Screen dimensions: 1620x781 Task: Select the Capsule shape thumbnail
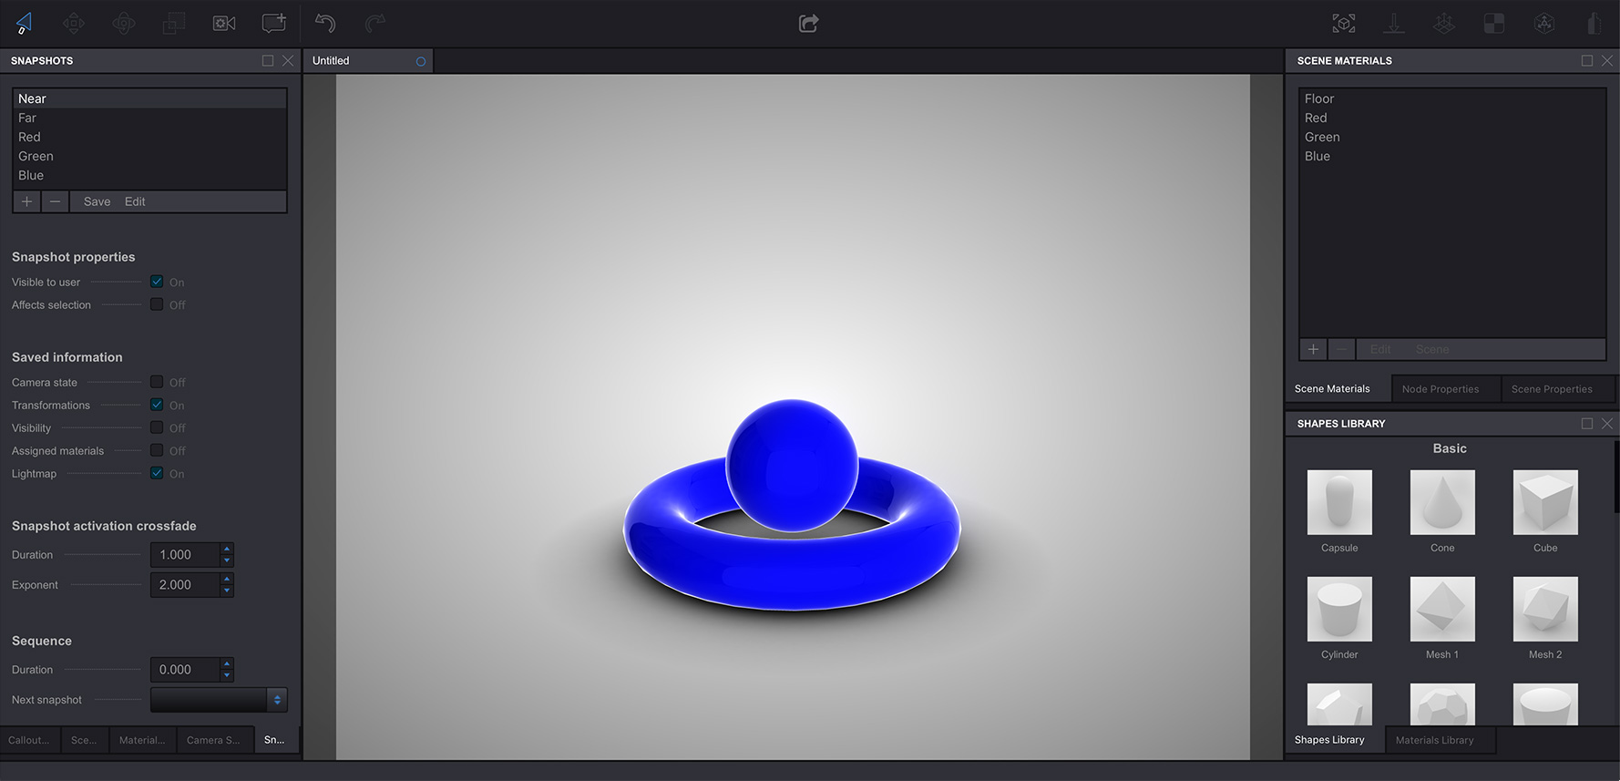[1339, 502]
